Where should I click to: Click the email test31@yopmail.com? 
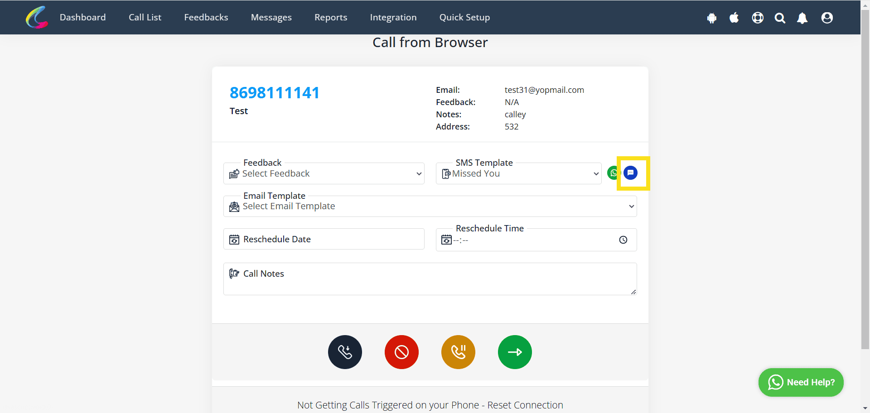click(x=544, y=90)
